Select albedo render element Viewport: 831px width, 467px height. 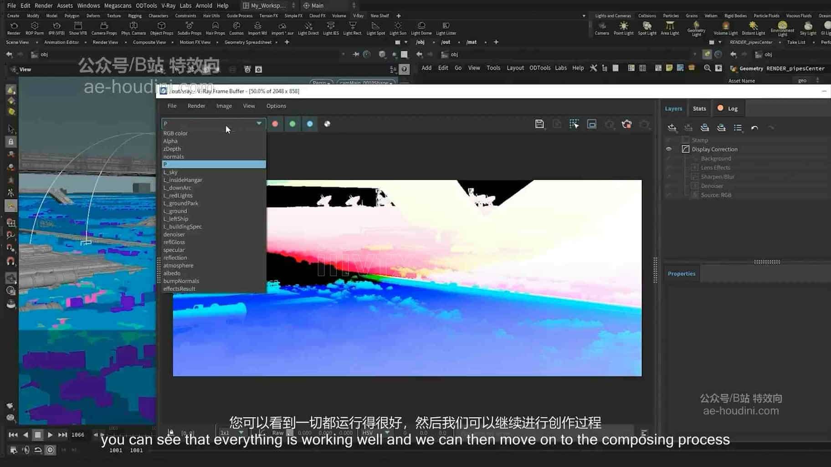214,273
